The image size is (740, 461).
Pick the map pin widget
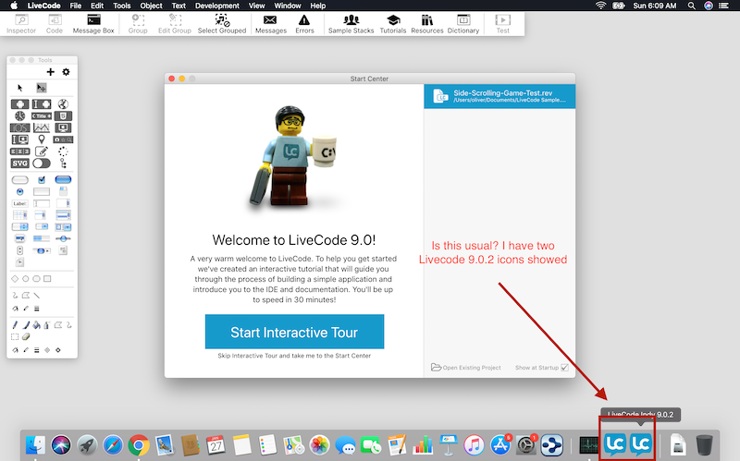point(42,140)
